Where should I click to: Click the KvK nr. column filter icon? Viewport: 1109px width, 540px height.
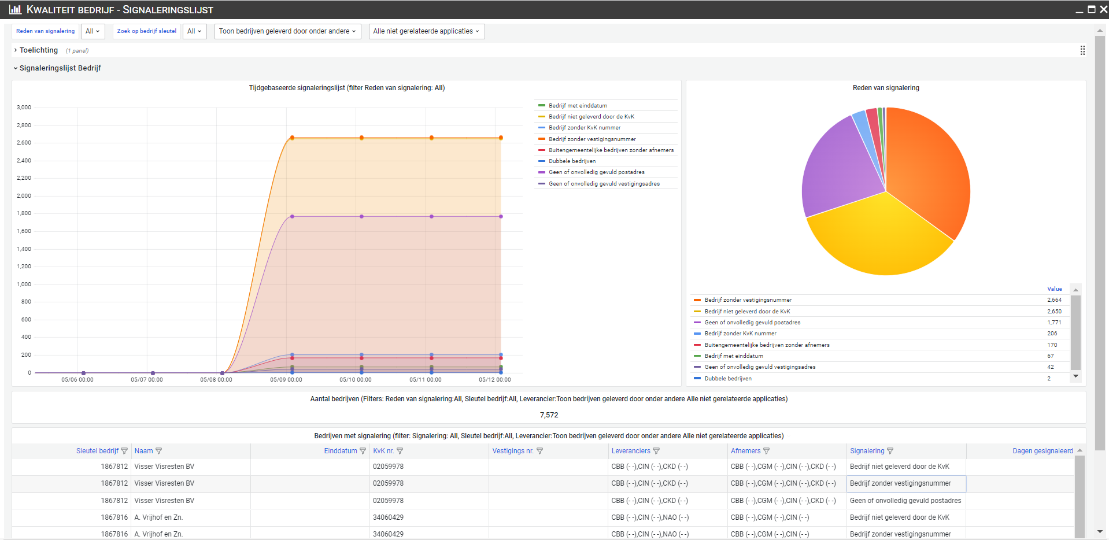tap(400, 451)
